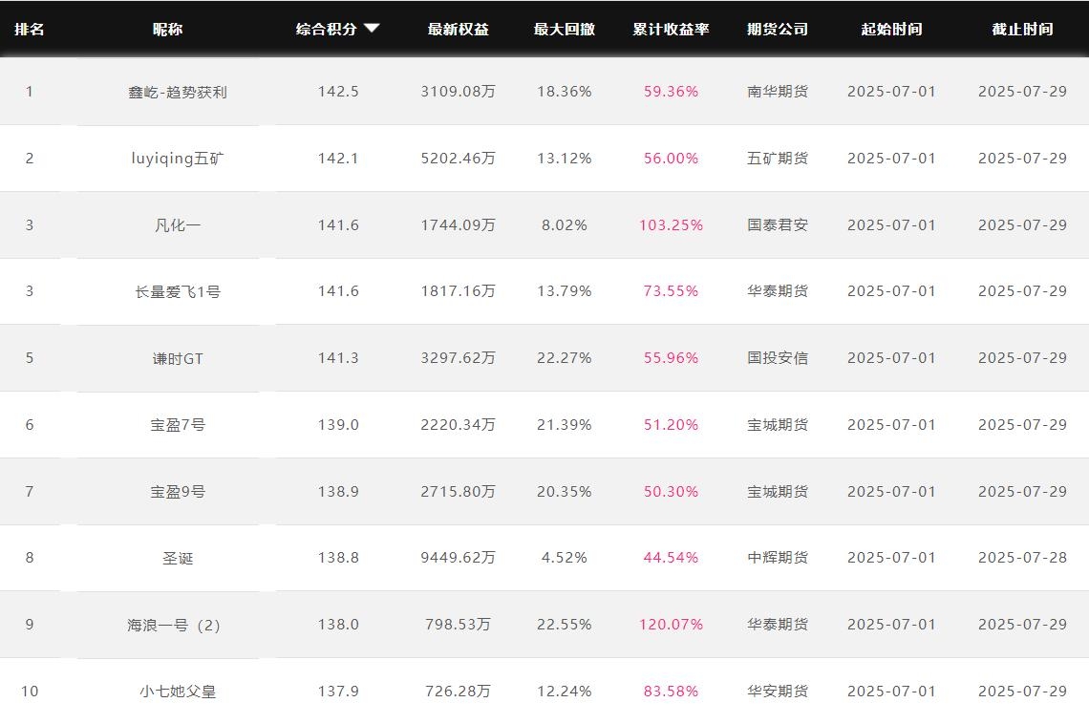Open the luyiqing五矿 nickname link

[178, 159]
